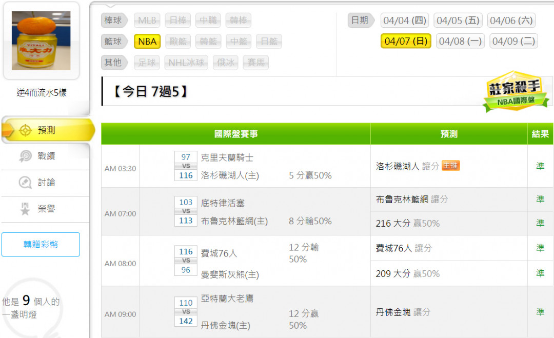This screenshot has width=554, height=338.
Task: Click the 預測 table column header
Action: click(449, 134)
